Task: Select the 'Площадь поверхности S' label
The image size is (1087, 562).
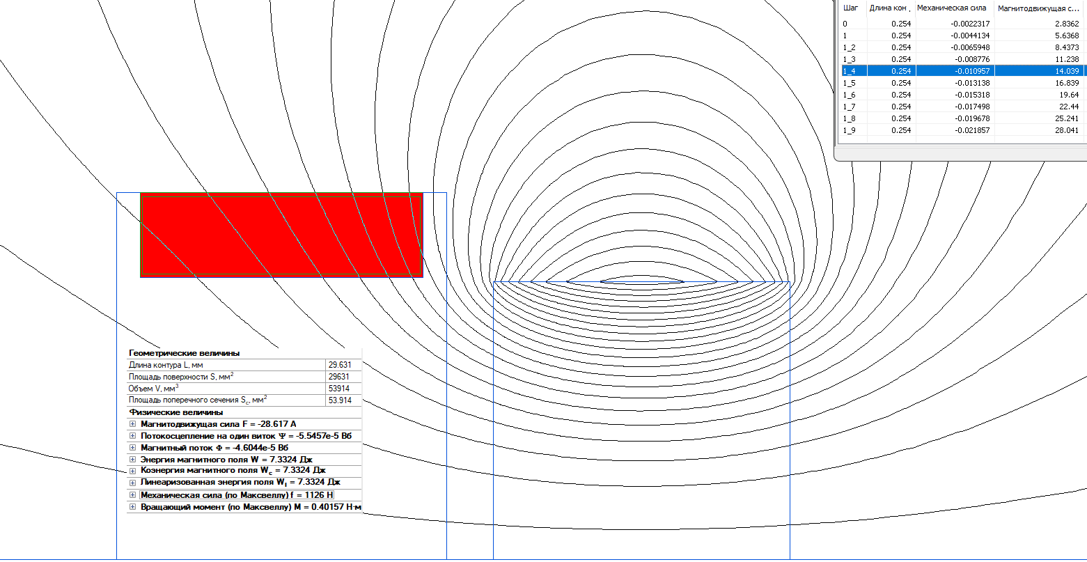Action: coord(181,377)
